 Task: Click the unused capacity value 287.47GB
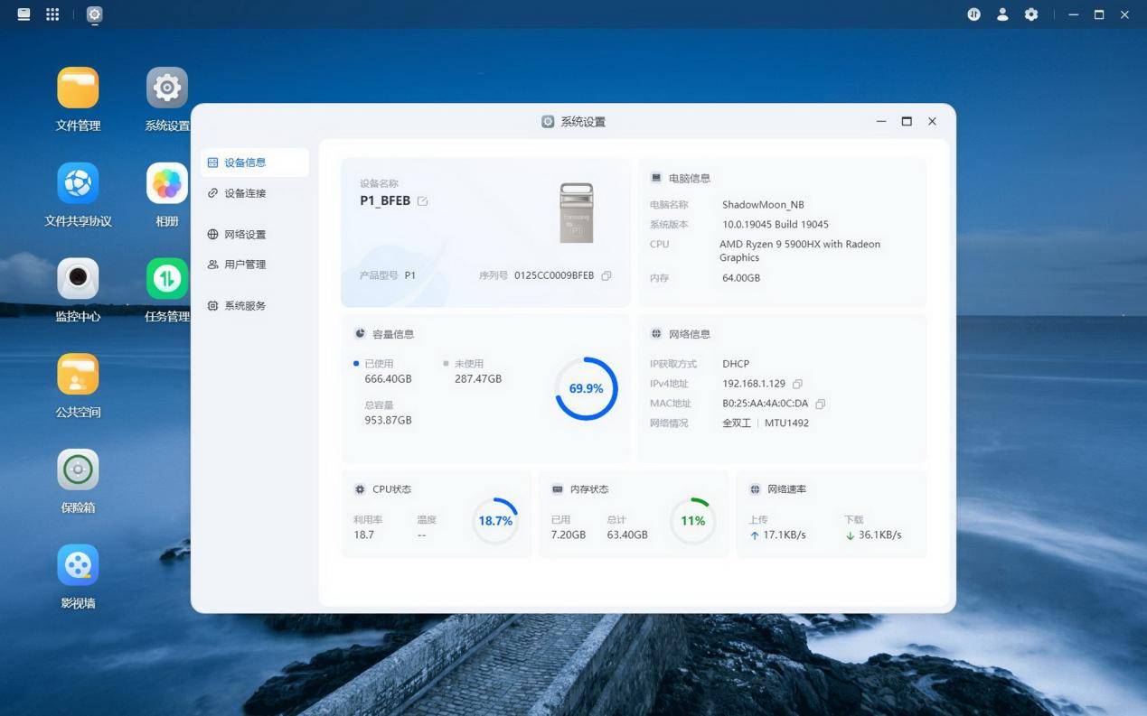click(478, 379)
